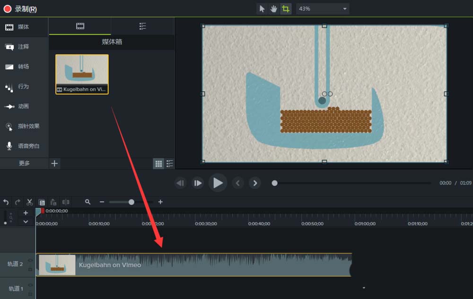473x299 pixels.
Task: Click the track collapse chevron below plus
Action: 26,222
